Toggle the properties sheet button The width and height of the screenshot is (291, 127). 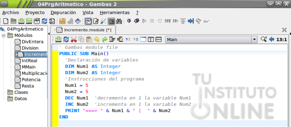point(96,21)
